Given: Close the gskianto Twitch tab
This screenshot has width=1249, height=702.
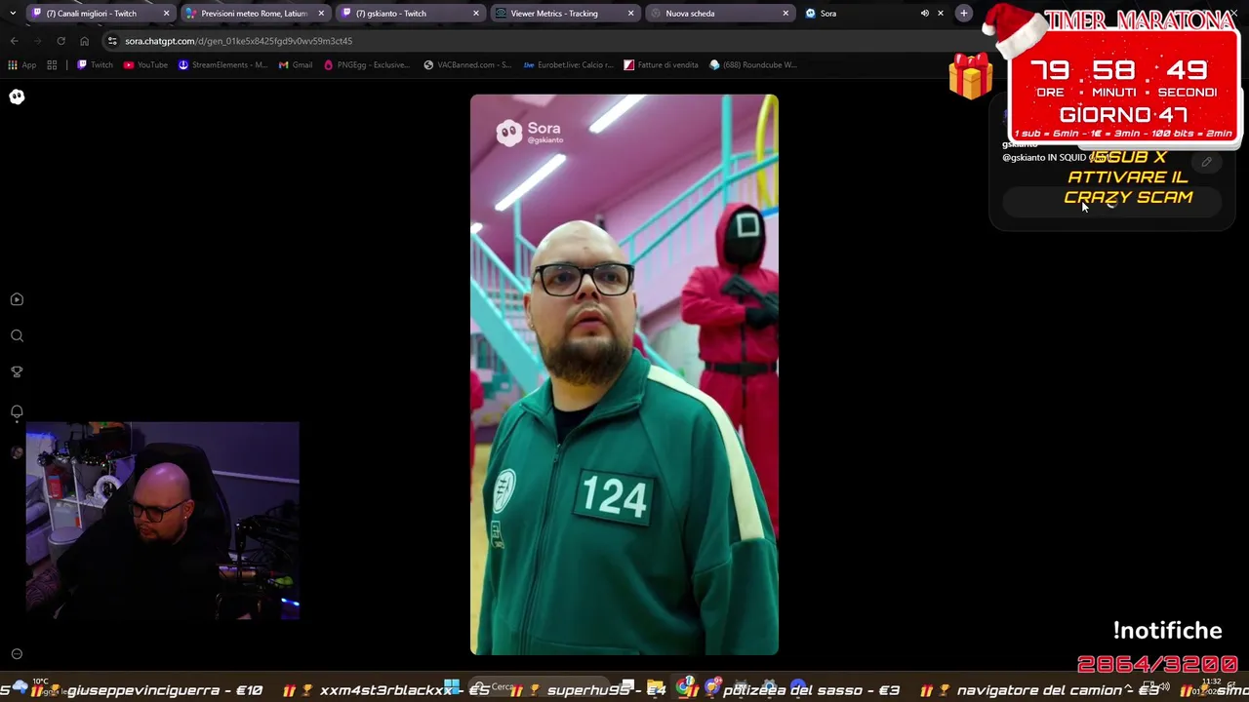Looking at the screenshot, I should pyautogui.click(x=476, y=14).
